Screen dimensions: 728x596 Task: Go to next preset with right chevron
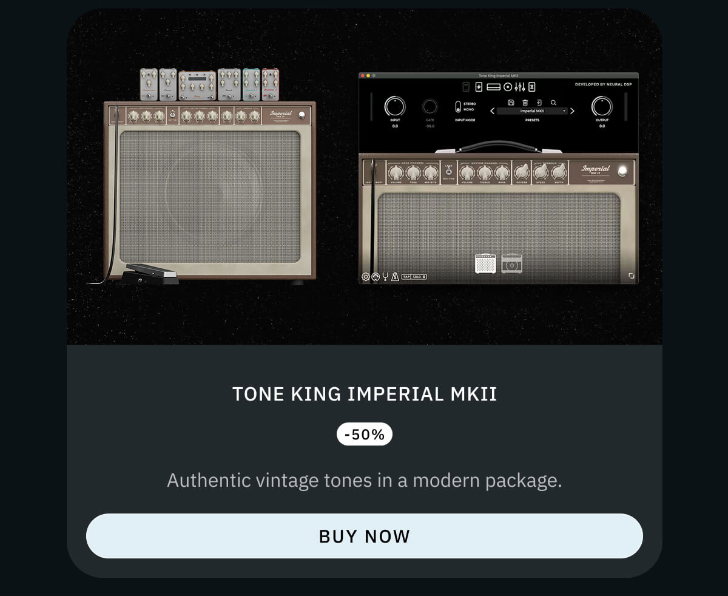tap(572, 111)
